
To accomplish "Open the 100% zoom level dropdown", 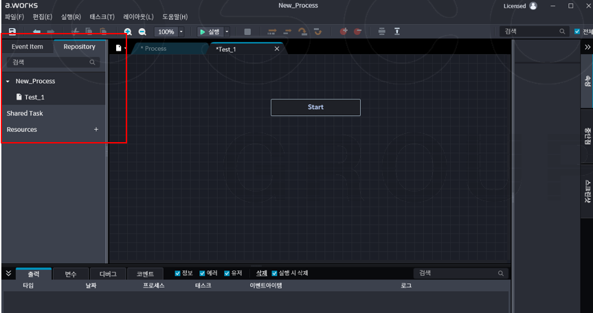I will coord(181,32).
